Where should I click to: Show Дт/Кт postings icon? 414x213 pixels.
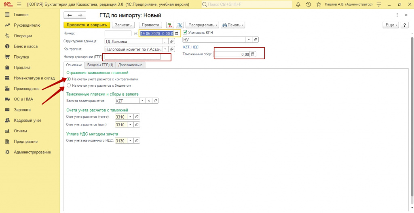click(170, 25)
